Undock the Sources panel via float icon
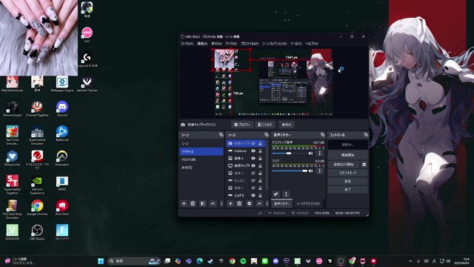 click(x=267, y=135)
